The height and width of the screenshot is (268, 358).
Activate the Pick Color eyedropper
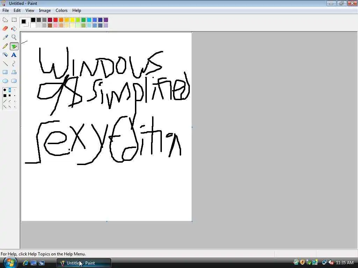point(5,37)
